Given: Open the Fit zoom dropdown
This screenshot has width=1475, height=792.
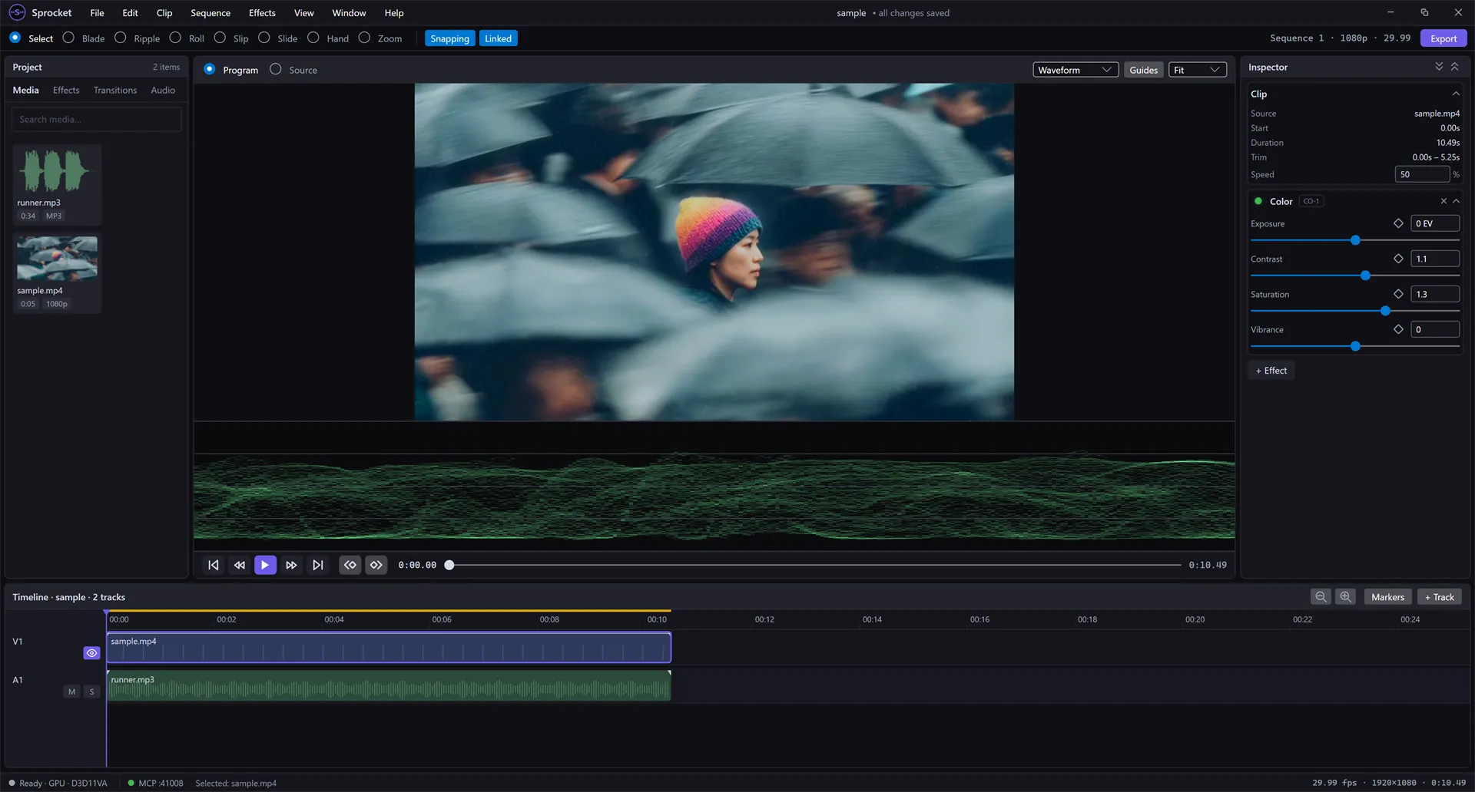Looking at the screenshot, I should point(1198,70).
